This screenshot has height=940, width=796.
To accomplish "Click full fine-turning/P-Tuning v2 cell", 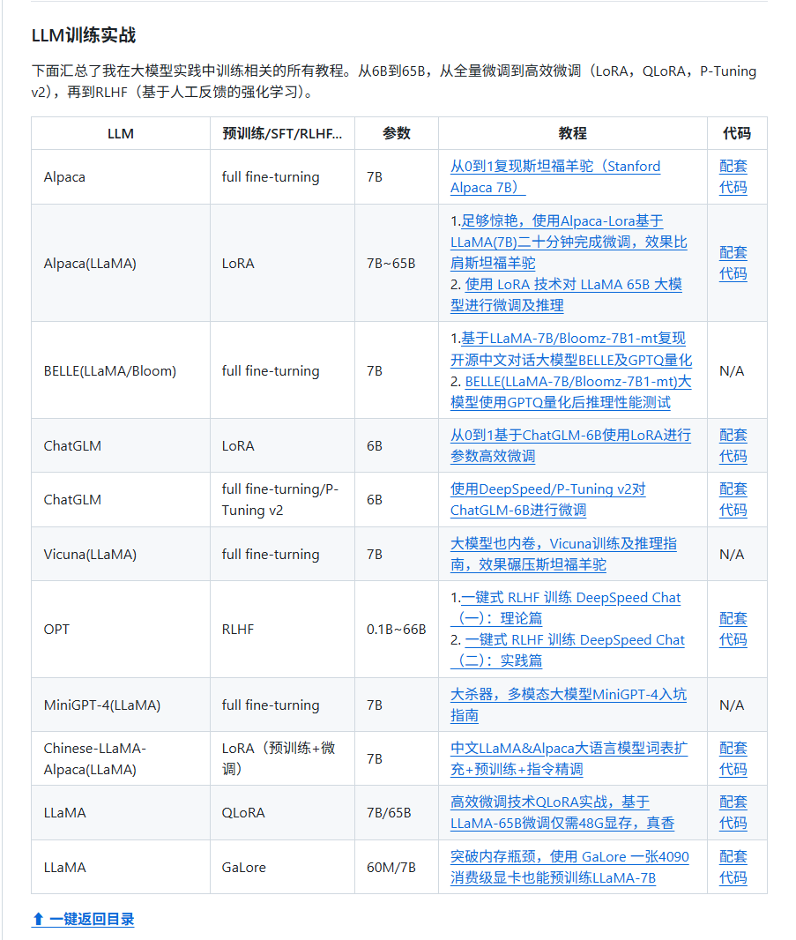I will tap(282, 499).
